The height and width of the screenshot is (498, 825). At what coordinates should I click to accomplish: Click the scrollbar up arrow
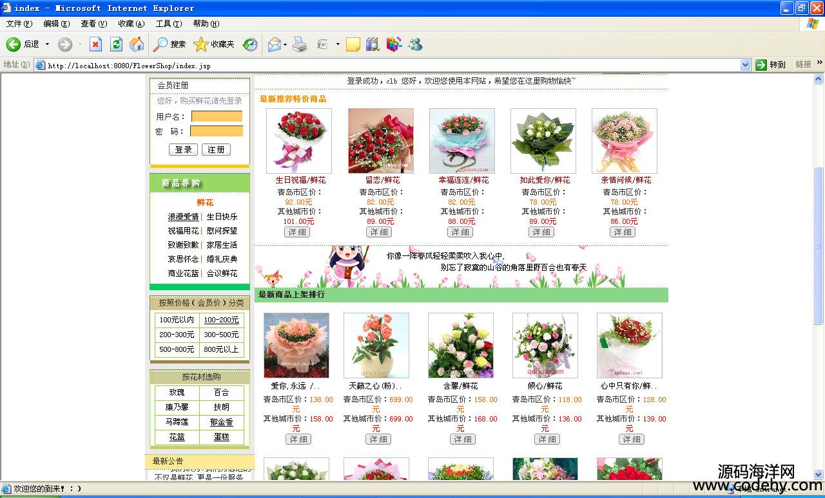coord(819,79)
